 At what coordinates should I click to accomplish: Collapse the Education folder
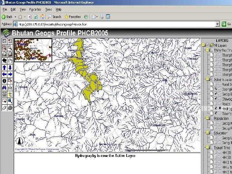[x=208, y=132]
